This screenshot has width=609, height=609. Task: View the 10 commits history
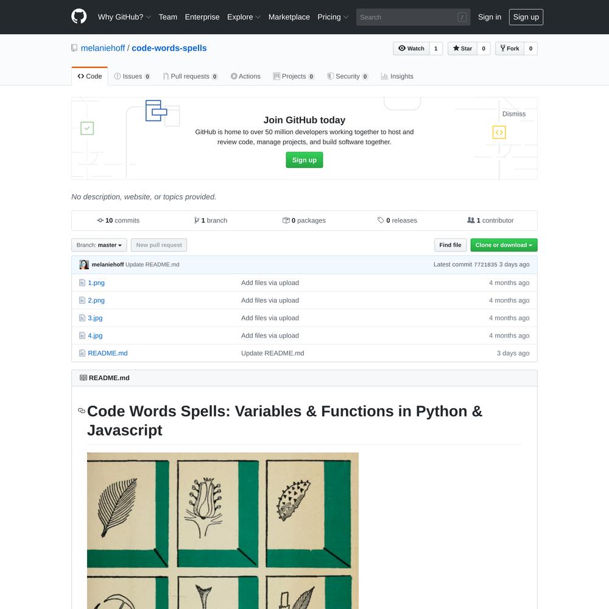pos(118,220)
